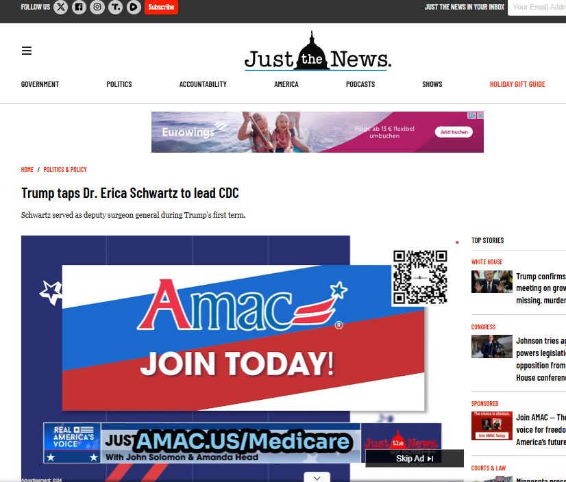Collapse the video with chevron down
The height and width of the screenshot is (482, 566).
click(x=316, y=478)
